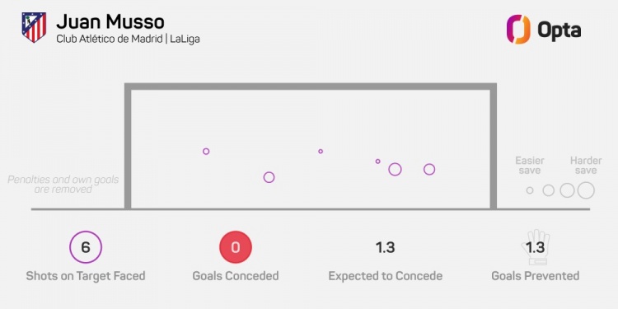Click the penalties and own goals note
The height and width of the screenshot is (309, 618).
[63, 185]
